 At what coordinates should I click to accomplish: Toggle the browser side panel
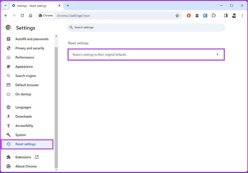(x=226, y=15)
